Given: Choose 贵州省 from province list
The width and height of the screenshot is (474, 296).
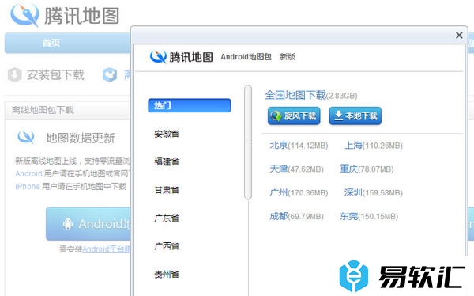Looking at the screenshot, I should tap(167, 274).
